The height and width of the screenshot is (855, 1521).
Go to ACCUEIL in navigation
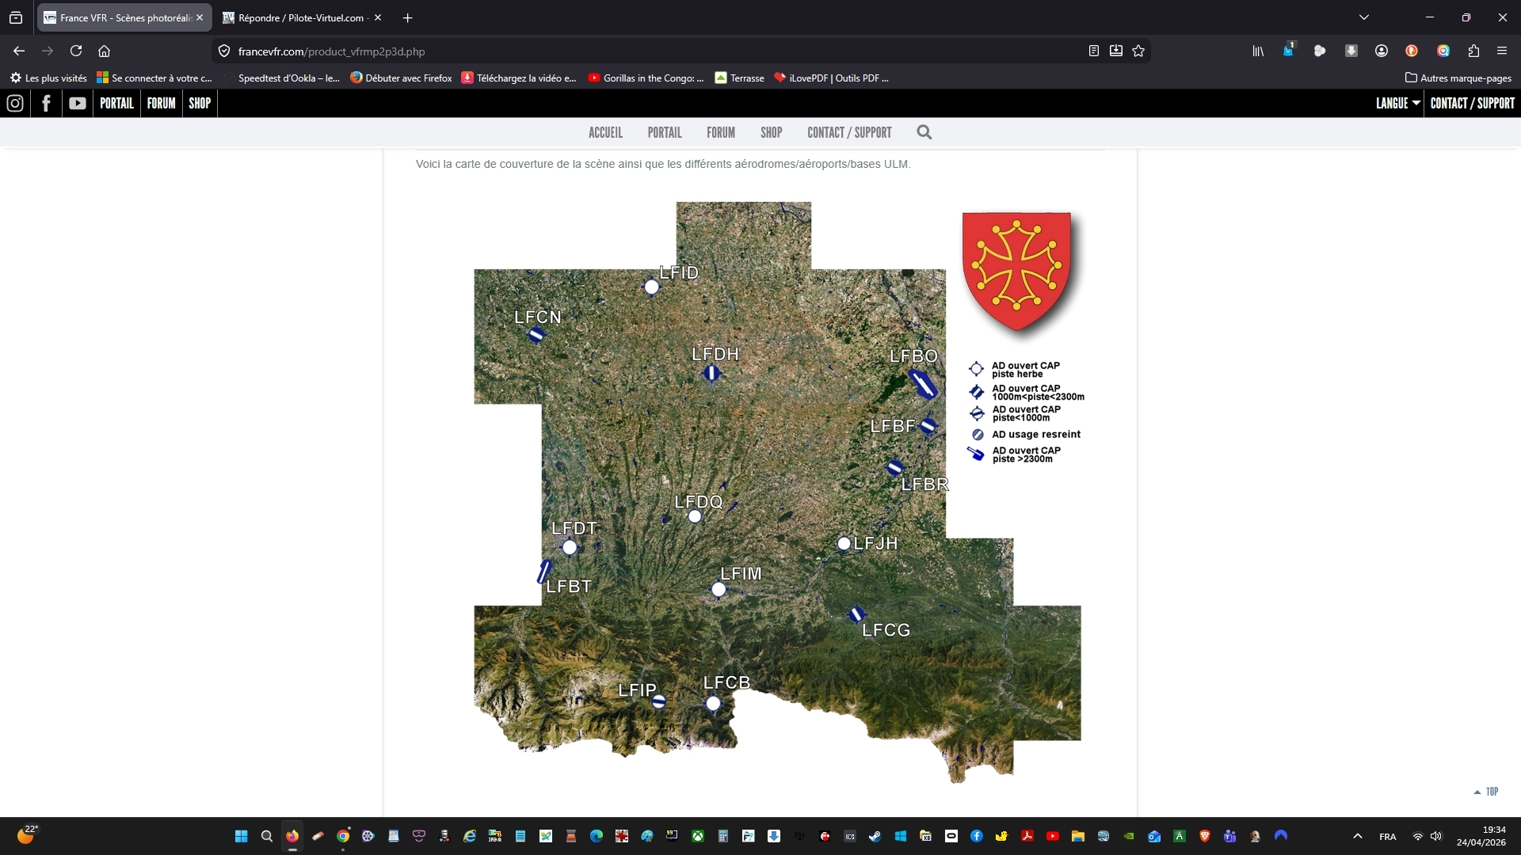605,132
